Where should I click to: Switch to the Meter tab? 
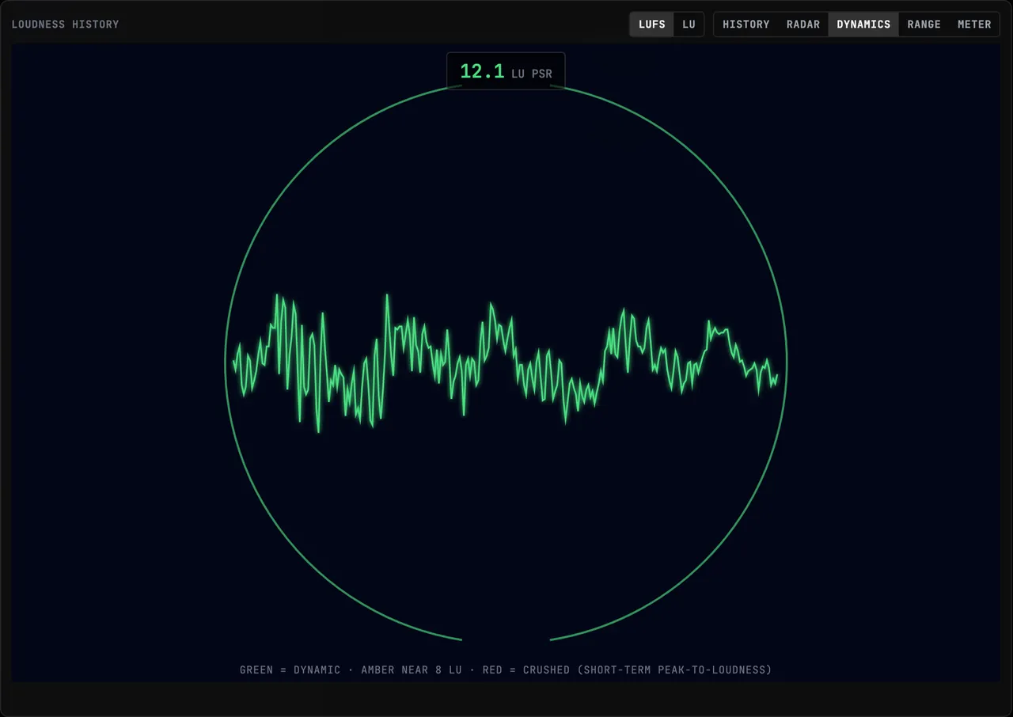coord(974,24)
